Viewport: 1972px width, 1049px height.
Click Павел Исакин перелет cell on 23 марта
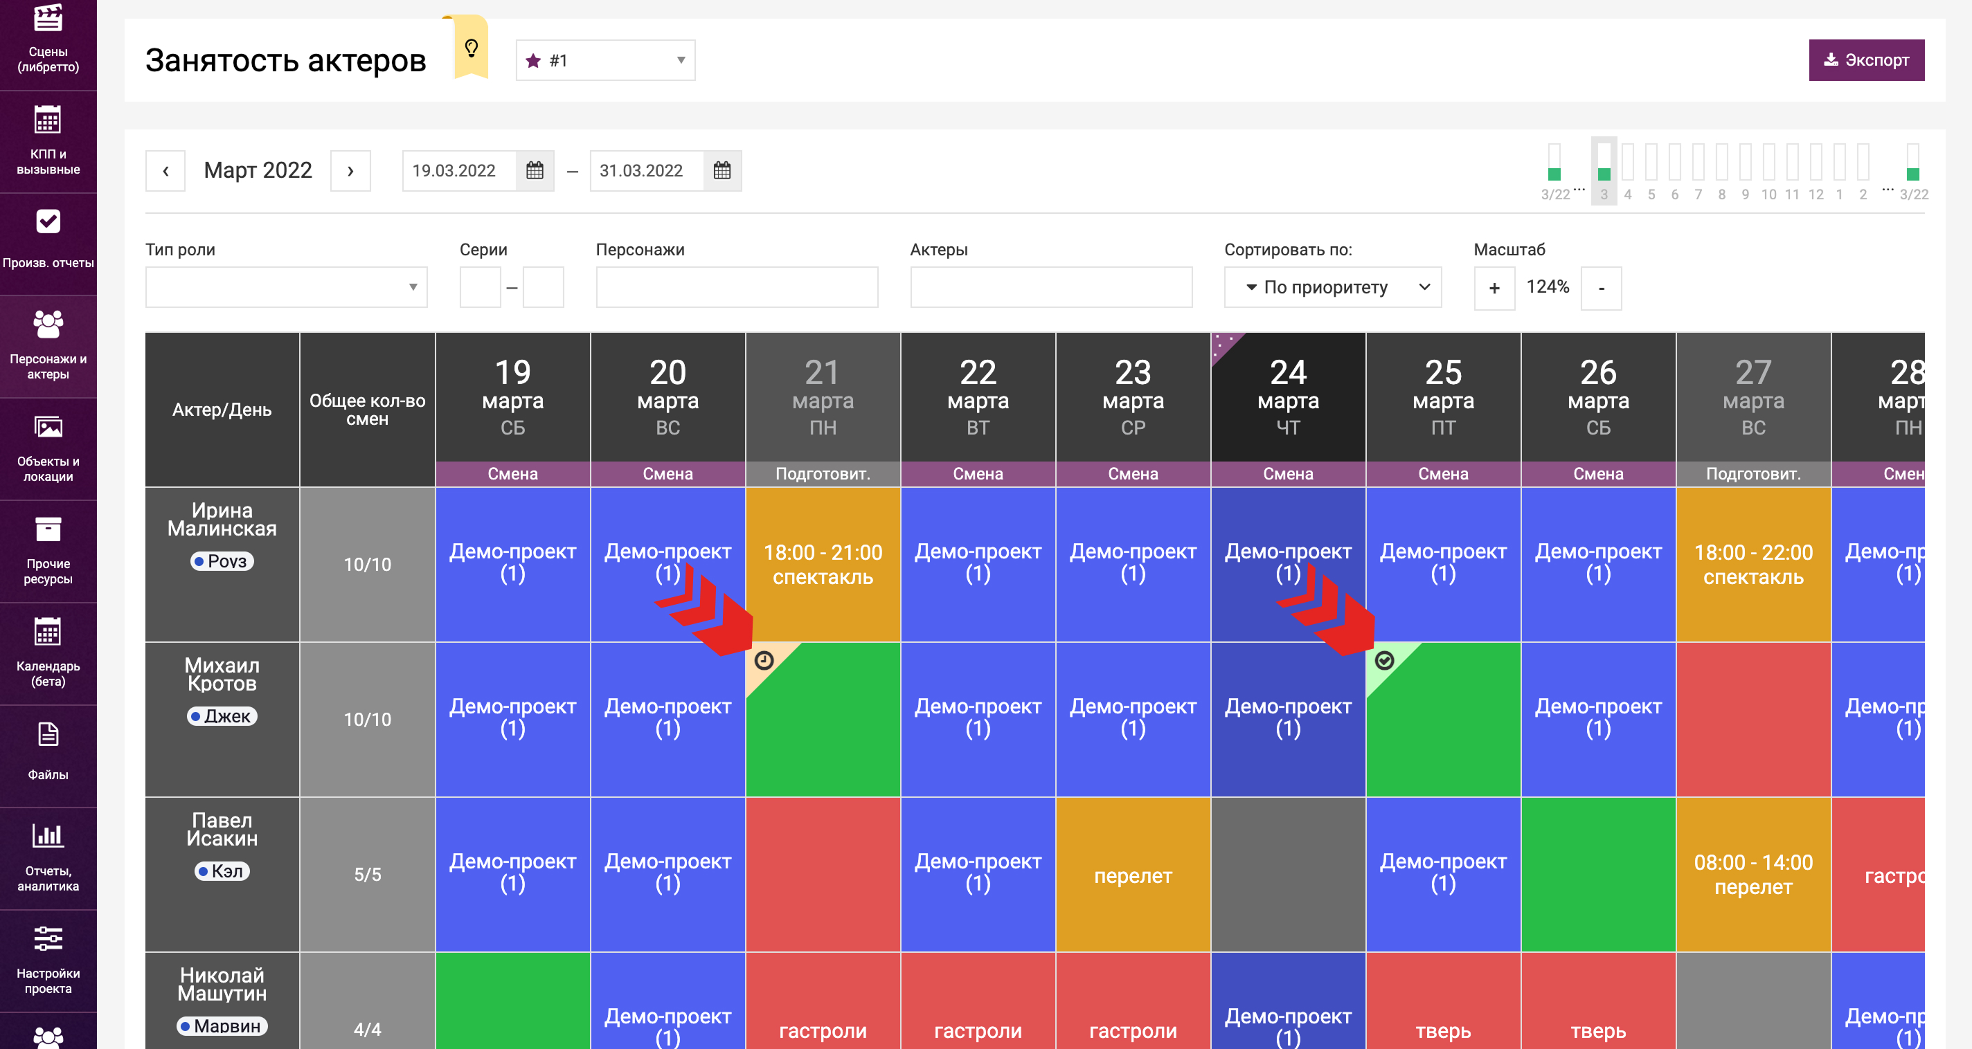(1133, 875)
